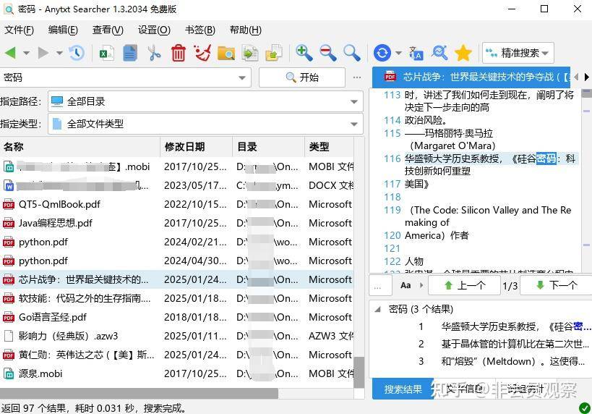Open the 全部文件类型 type dropdown
This screenshot has width=592, height=414.
[x=354, y=124]
